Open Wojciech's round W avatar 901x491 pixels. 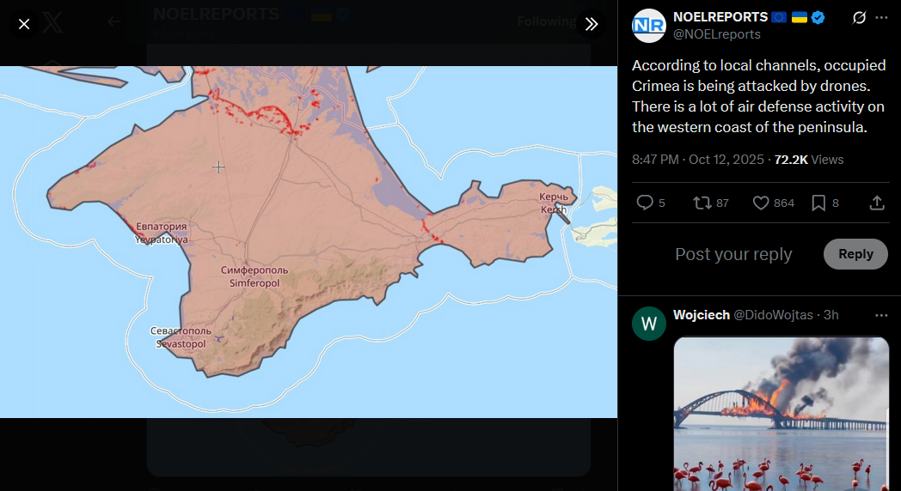[649, 324]
